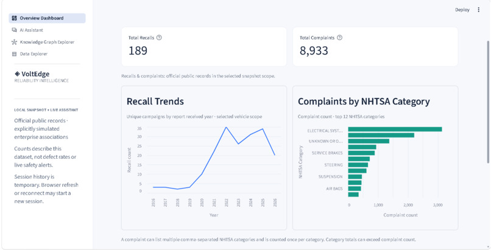Click the ELECTRICAL SYST... bar in chart
Image resolution: width=491 pixels, height=250 pixels.
(x=395, y=130)
